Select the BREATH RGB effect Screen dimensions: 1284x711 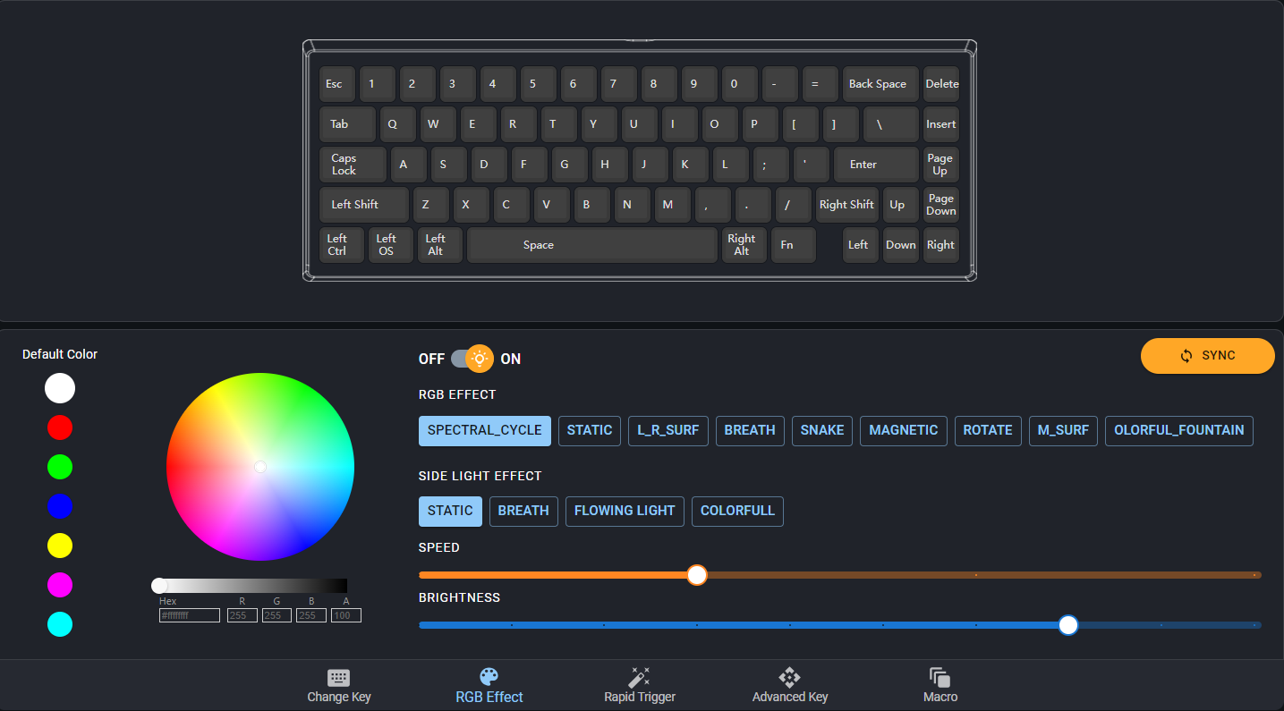(x=749, y=430)
